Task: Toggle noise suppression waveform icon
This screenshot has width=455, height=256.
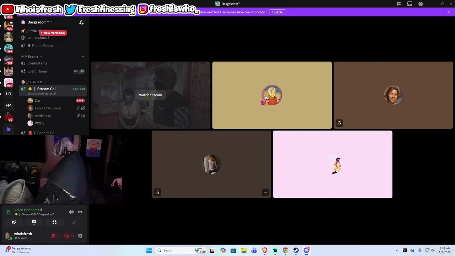Action: [x=71, y=212]
